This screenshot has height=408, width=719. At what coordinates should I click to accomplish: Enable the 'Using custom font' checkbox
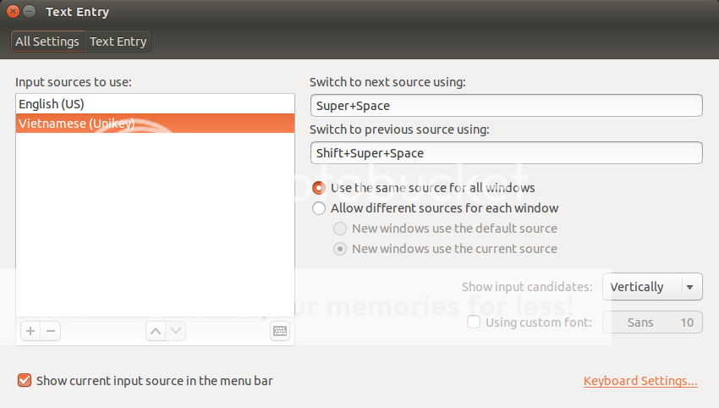474,322
